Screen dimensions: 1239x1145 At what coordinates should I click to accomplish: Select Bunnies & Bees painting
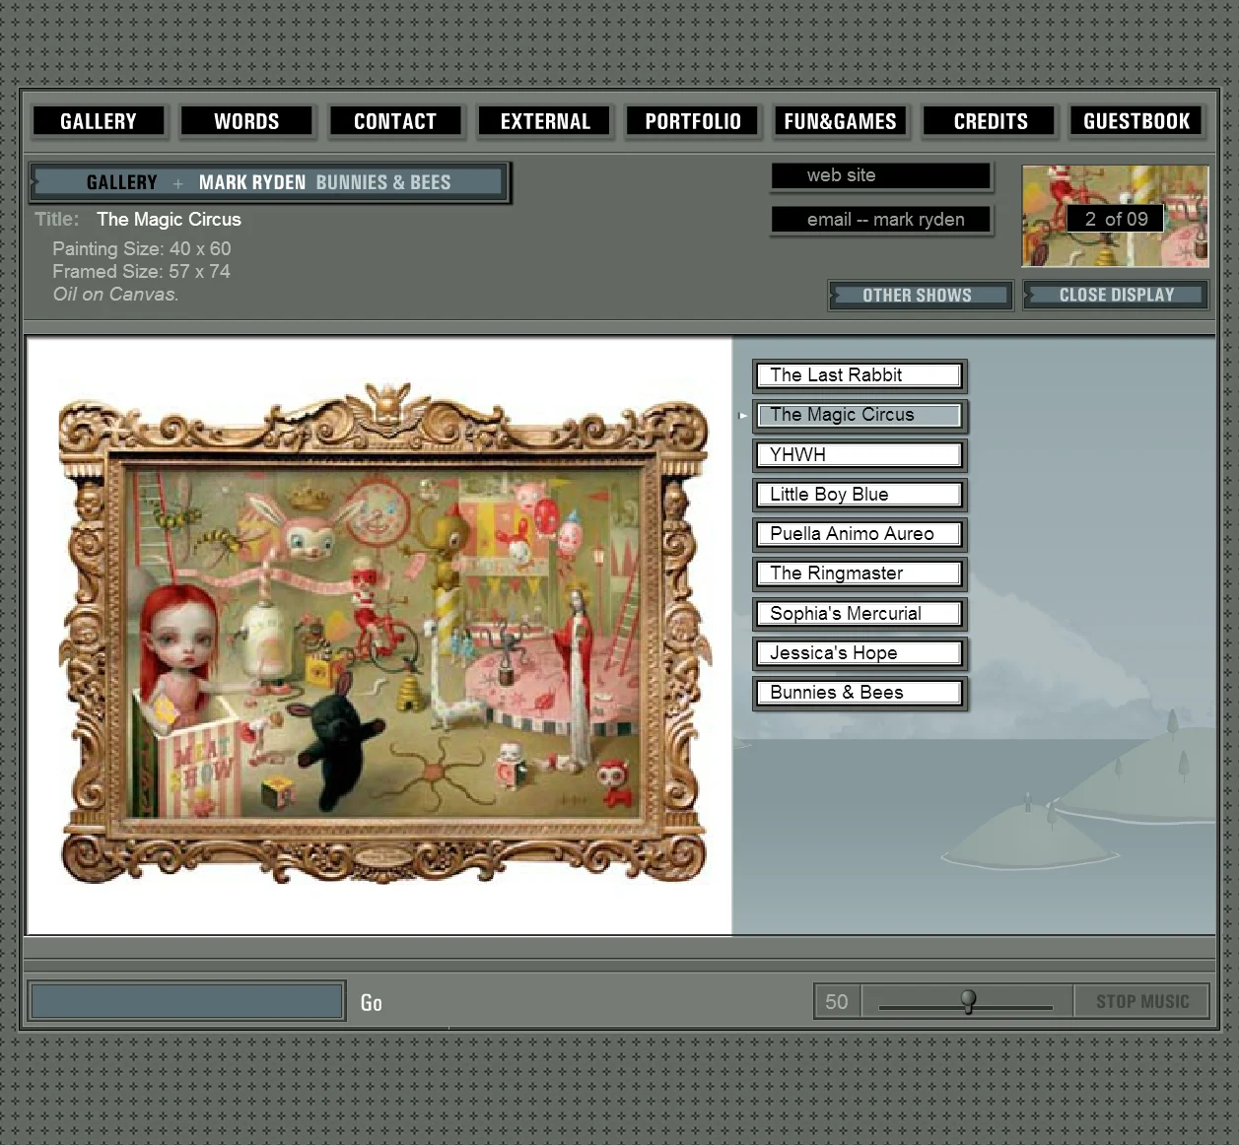coord(859,692)
